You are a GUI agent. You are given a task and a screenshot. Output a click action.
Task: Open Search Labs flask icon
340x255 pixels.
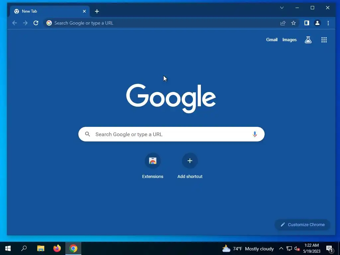tap(308, 40)
